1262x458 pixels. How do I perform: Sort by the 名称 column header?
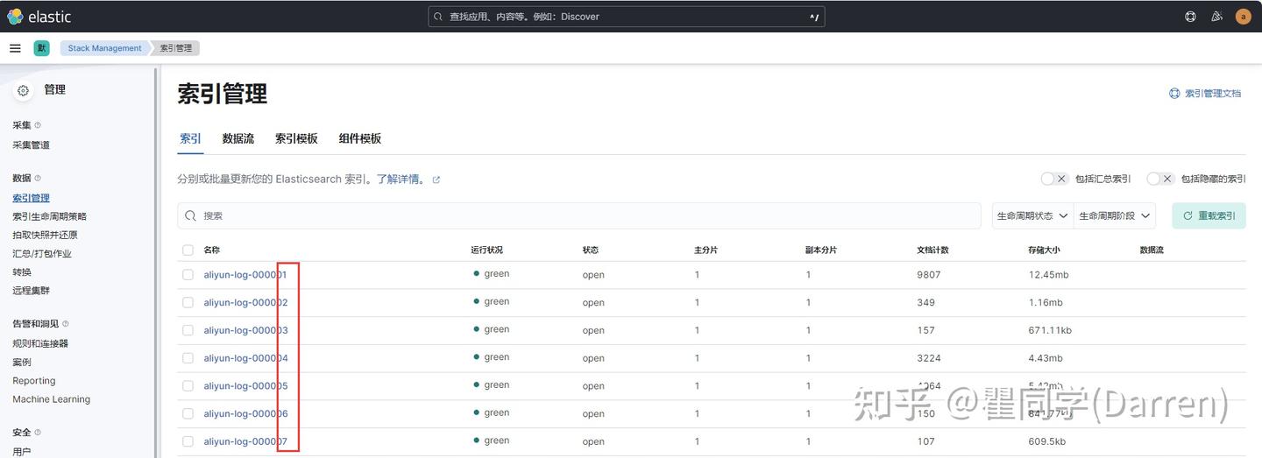tap(213, 250)
